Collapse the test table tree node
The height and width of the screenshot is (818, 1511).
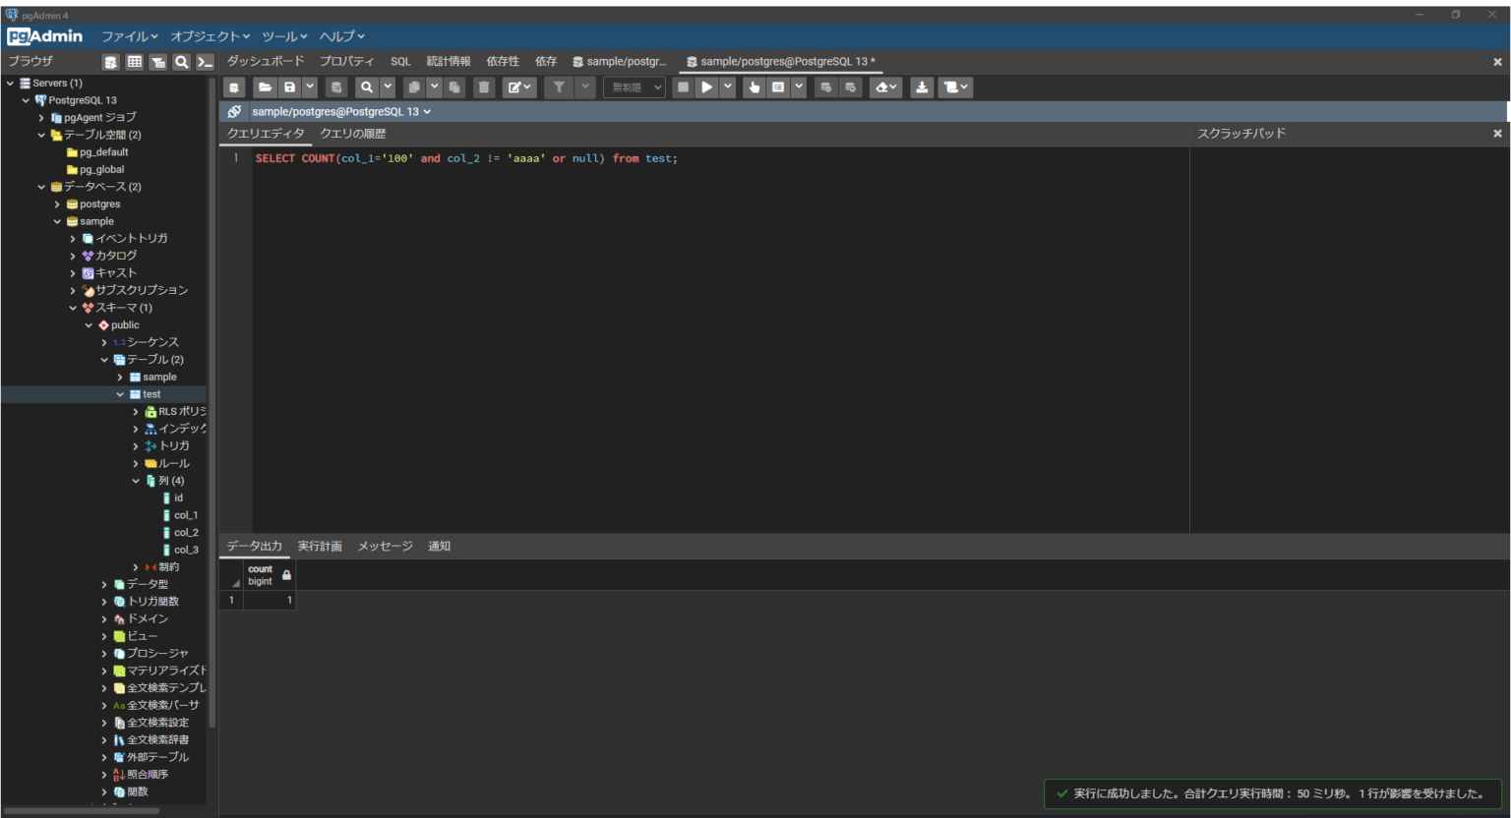(x=120, y=393)
